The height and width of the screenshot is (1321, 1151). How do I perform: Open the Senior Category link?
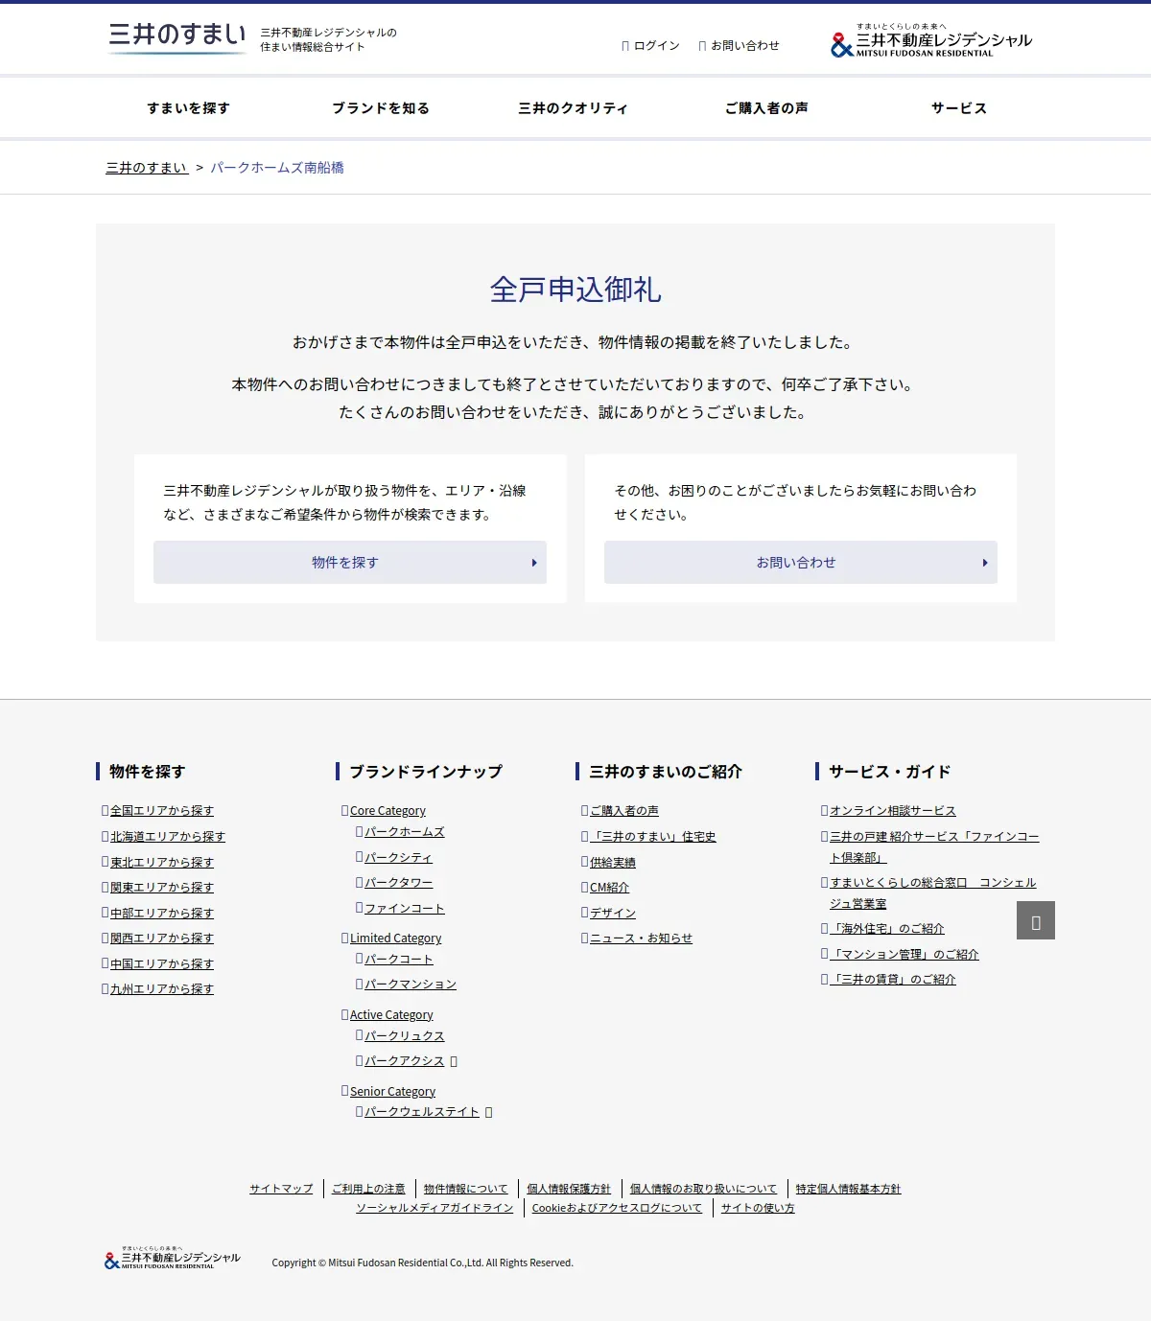[x=392, y=1092]
